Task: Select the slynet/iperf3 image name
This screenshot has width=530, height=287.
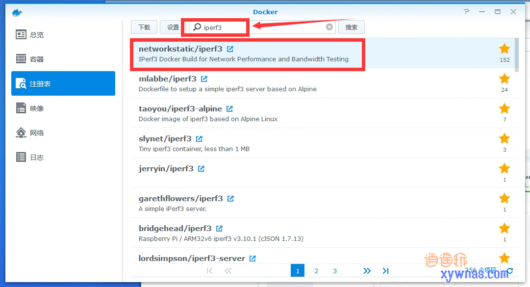Action: point(165,139)
